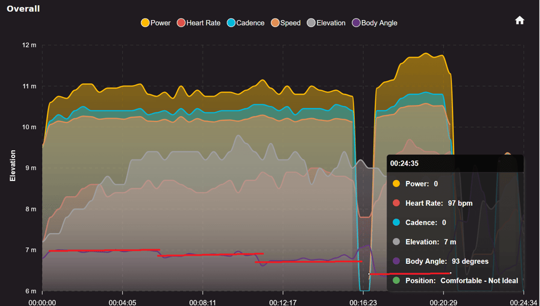
Task: Click the yellow Power marker in tooltip
Action: pos(397,184)
